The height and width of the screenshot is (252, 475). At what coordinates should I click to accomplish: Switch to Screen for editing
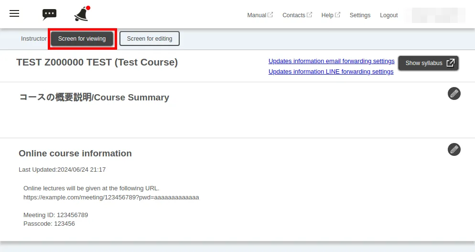[150, 39]
